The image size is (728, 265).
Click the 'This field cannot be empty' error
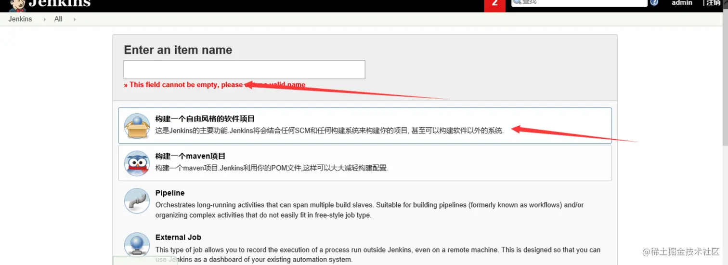coord(214,85)
